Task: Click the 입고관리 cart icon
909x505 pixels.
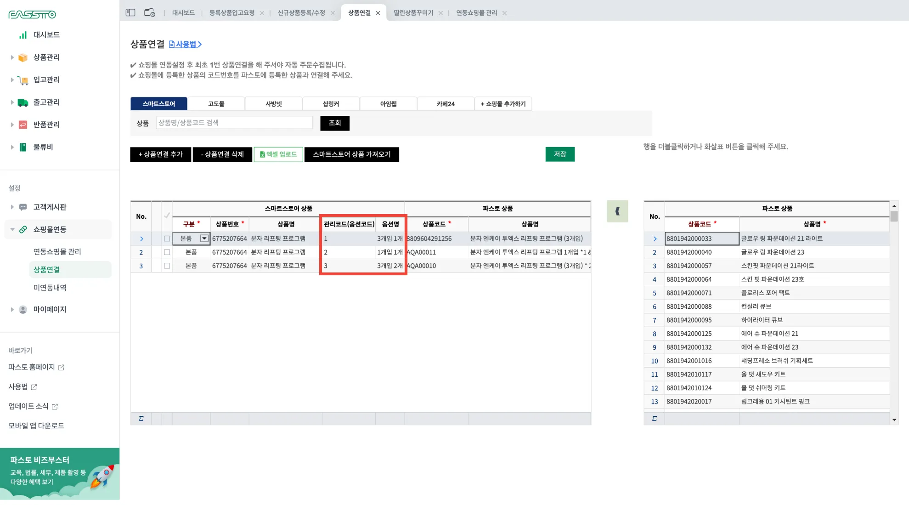Action: click(x=23, y=80)
